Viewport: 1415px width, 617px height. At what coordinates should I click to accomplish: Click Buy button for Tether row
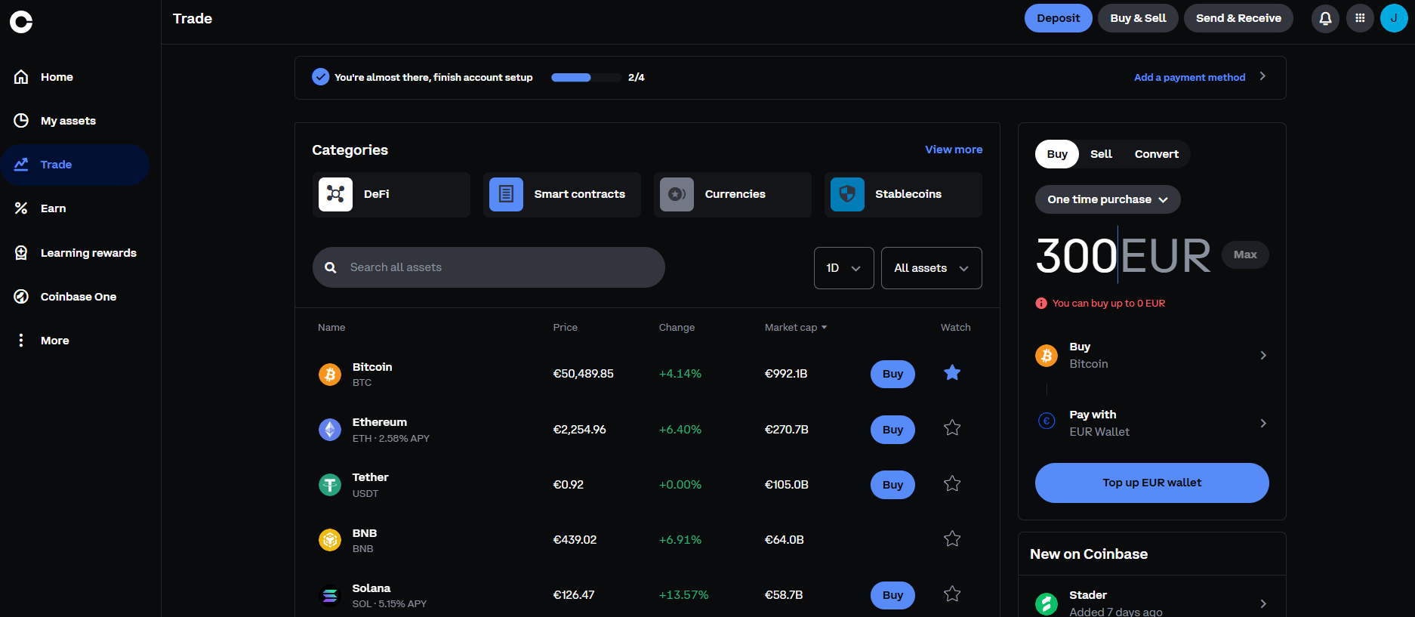892,485
